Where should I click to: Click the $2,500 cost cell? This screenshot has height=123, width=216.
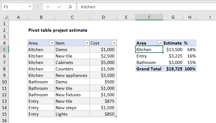pyautogui.click(x=103, y=56)
